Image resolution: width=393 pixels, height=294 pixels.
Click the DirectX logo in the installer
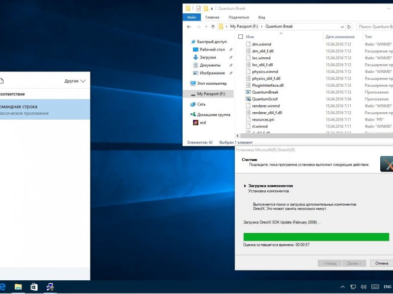387,164
